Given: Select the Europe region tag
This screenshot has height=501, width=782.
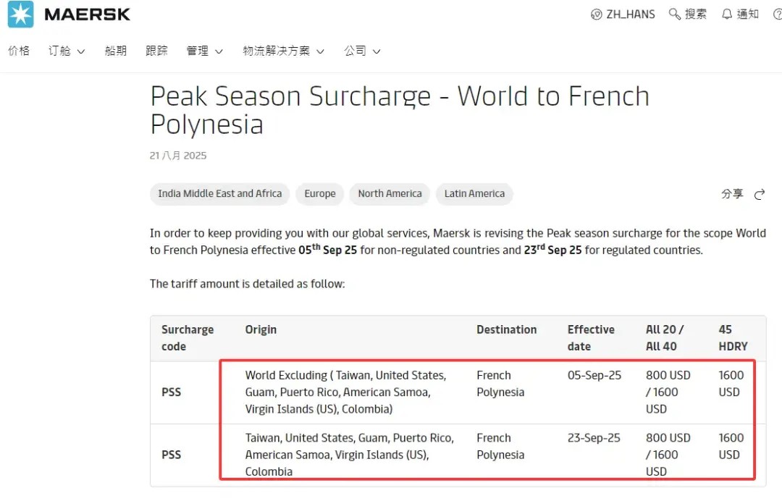Looking at the screenshot, I should tap(320, 194).
